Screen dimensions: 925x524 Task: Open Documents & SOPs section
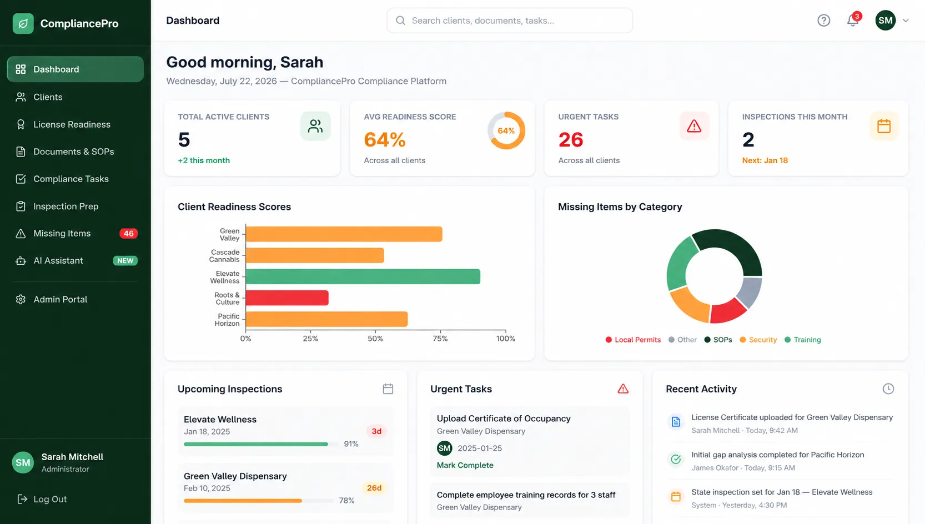click(x=76, y=152)
